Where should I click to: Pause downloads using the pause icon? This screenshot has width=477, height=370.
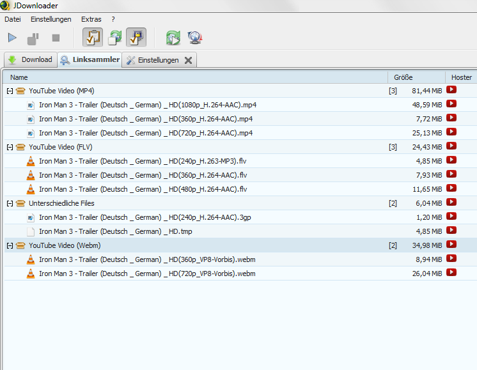pyautogui.click(x=33, y=38)
